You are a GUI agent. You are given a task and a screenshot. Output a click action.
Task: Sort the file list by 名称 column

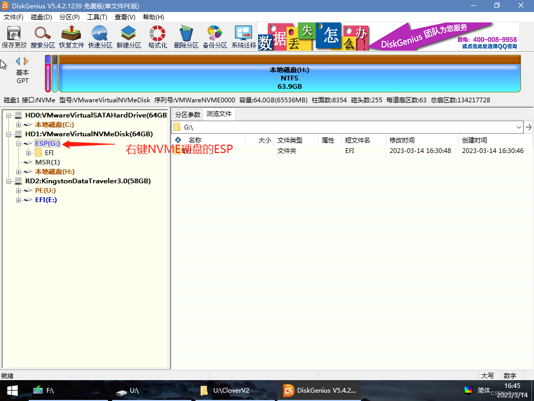pos(195,140)
